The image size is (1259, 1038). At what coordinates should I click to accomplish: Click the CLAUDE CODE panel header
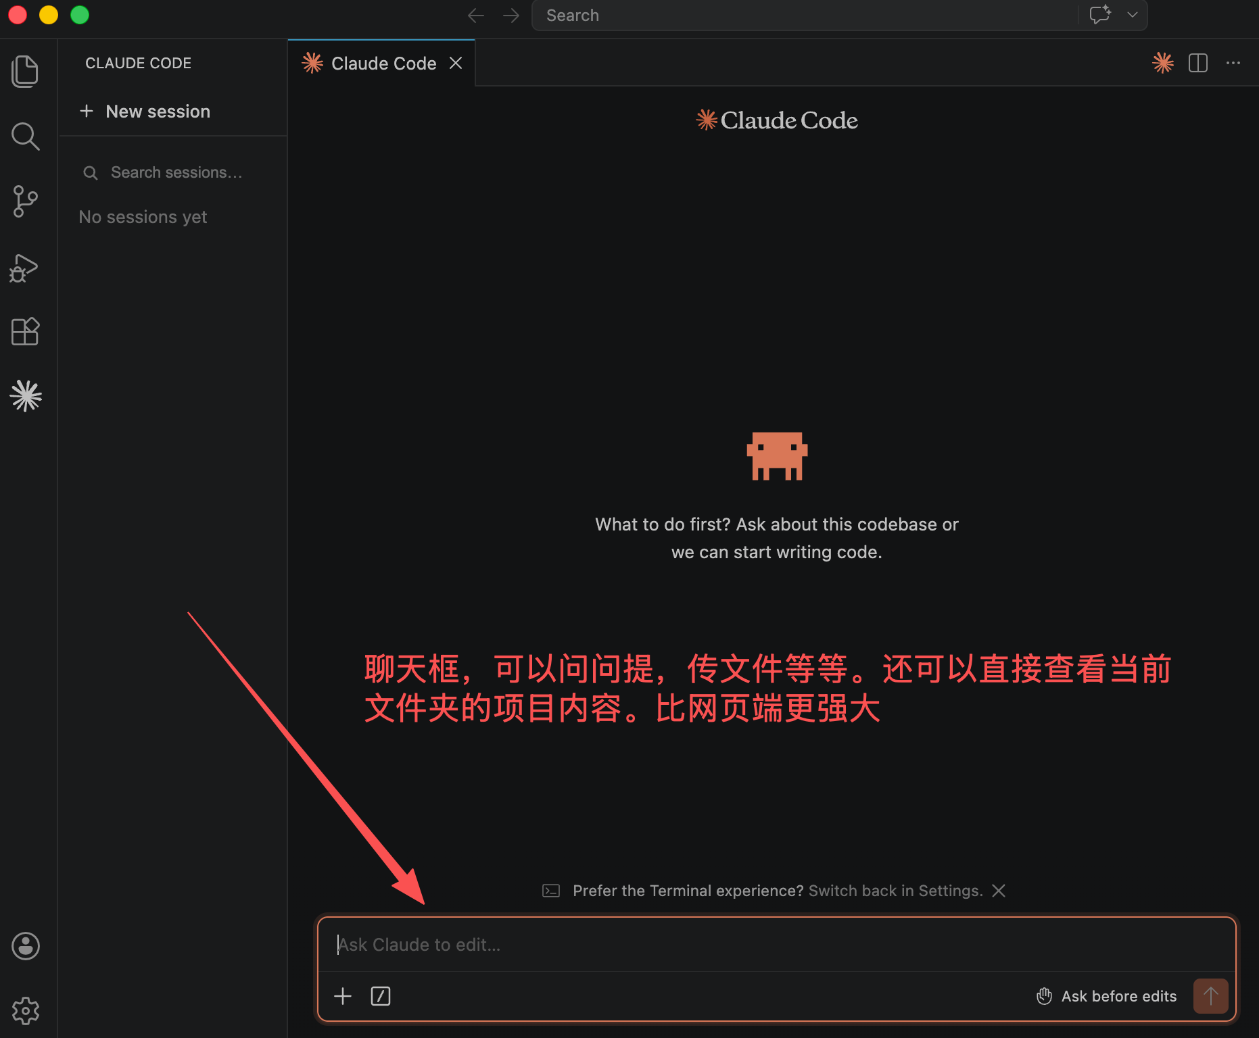pyautogui.click(x=138, y=63)
